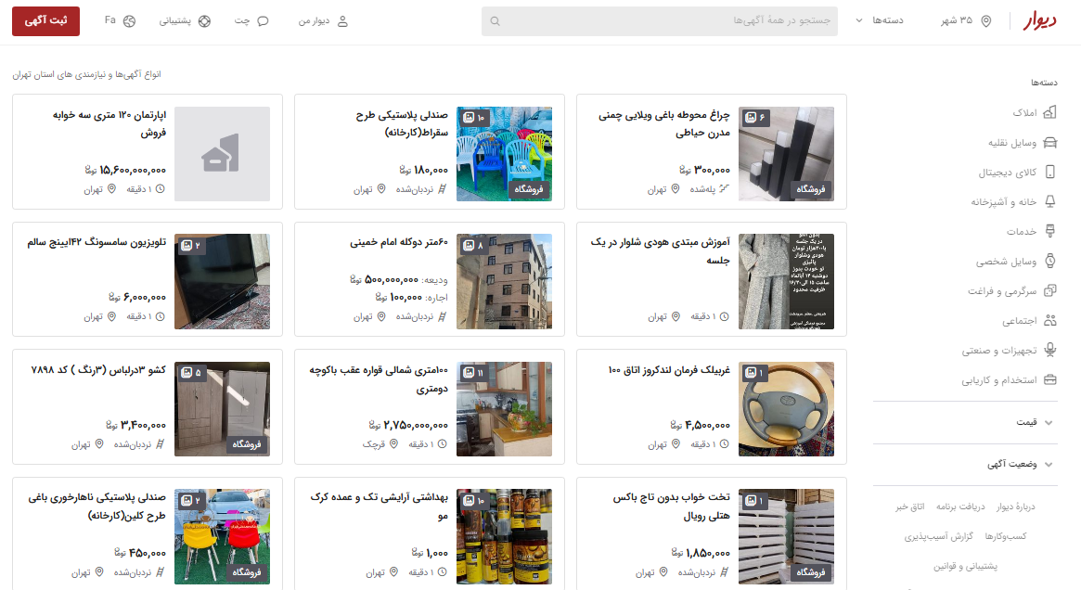Click the white bed frames thumbnail

click(x=786, y=537)
